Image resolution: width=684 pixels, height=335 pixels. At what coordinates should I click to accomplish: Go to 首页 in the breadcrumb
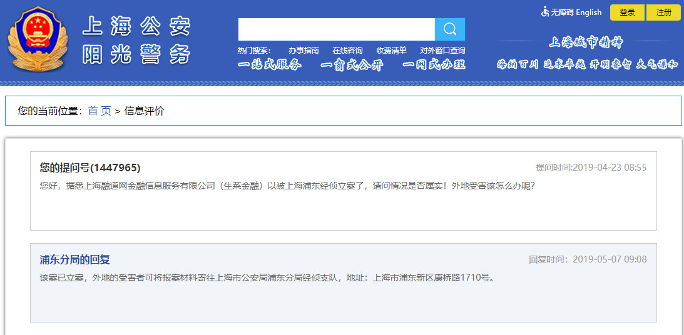tap(100, 111)
